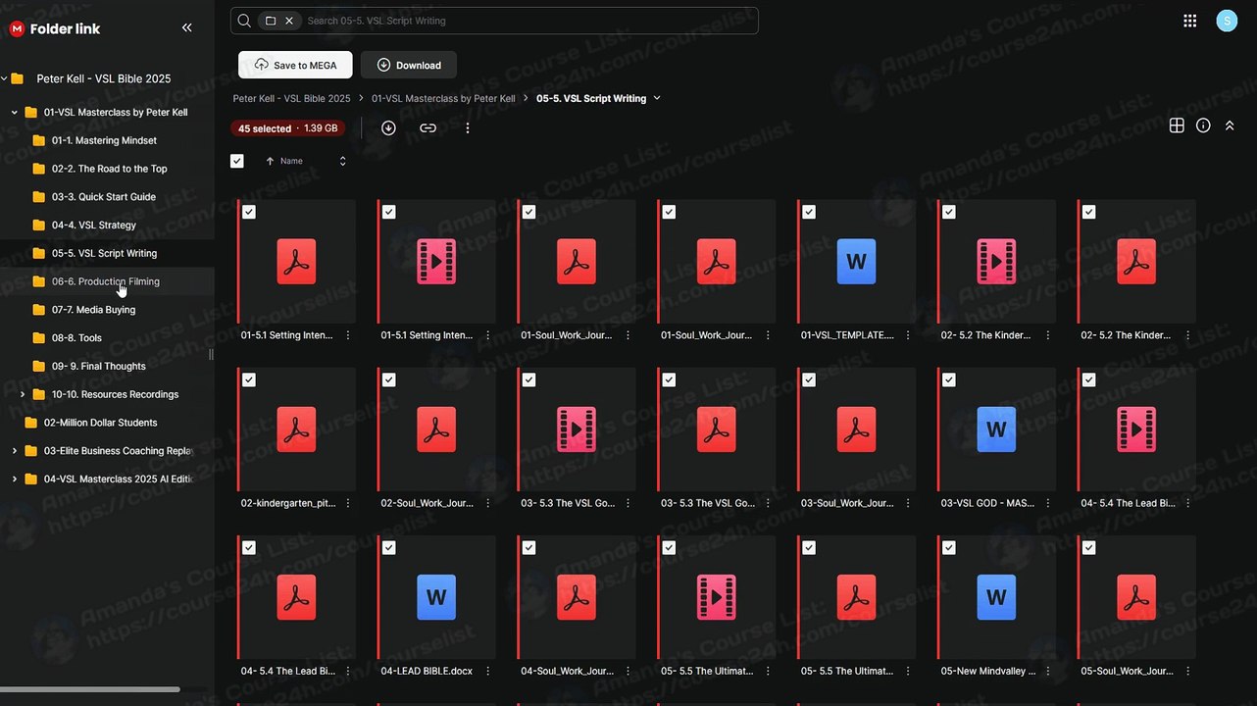Screen dimensions: 1257x706
Task: Go to '01-VSL Masterclass by Peter Kell' breadcrumb
Action: pyautogui.click(x=443, y=98)
